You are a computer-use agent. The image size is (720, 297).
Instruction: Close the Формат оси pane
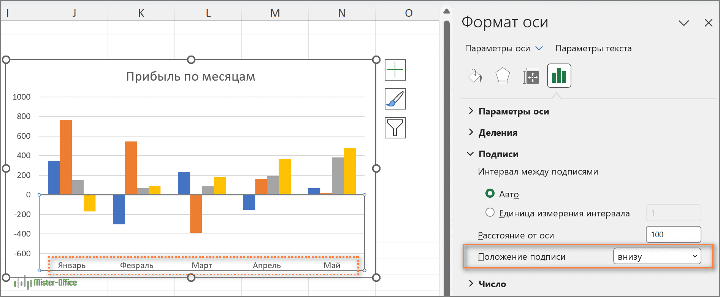click(709, 23)
